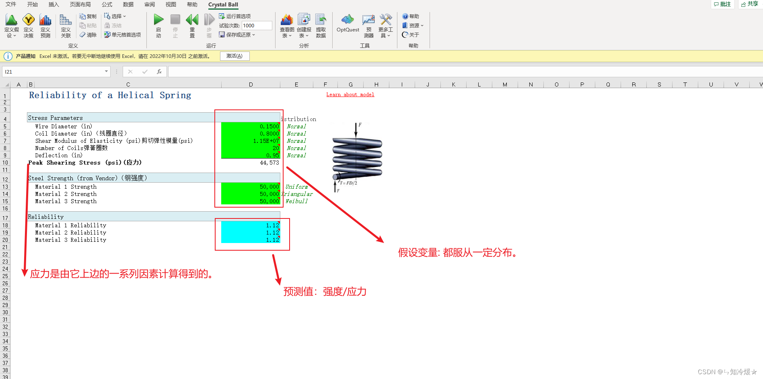This screenshot has width=763, height=379.
Task: Open Run Preferences (运行首选项)
Action: tap(235, 16)
